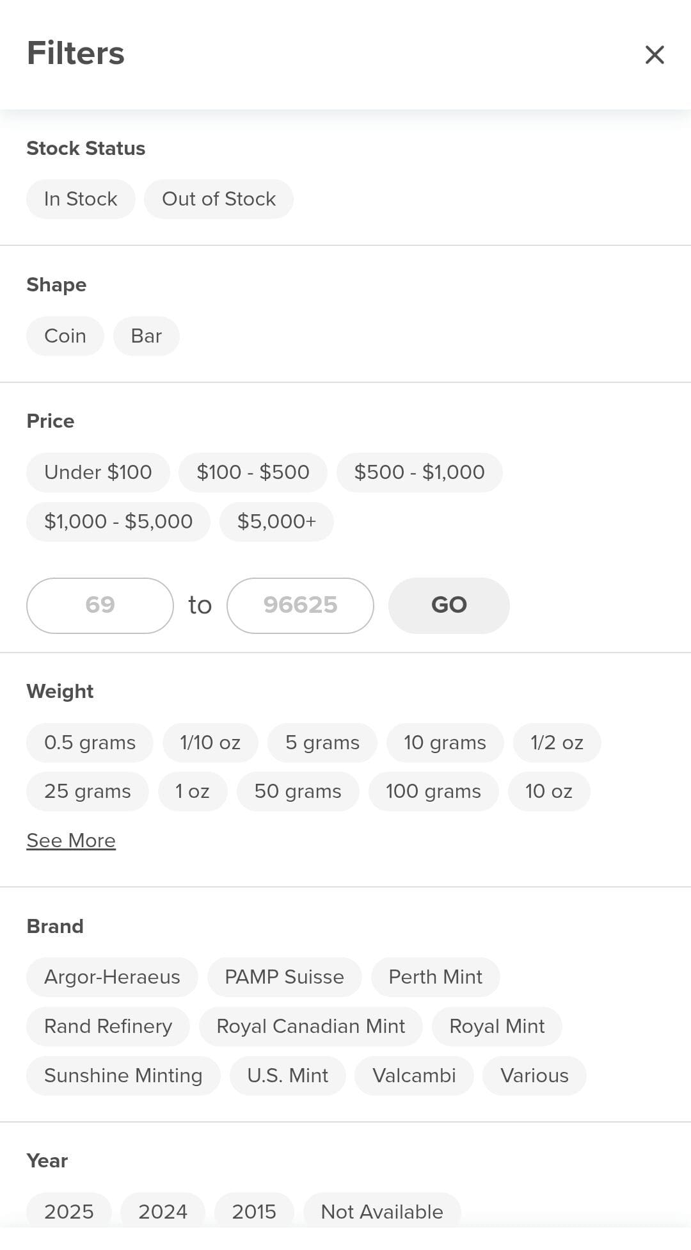Pick the 1 oz weight chip
This screenshot has width=691, height=1250.
[193, 791]
